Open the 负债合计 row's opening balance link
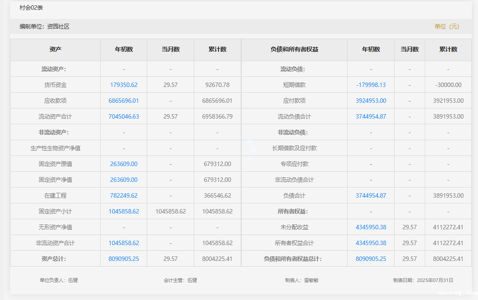Image resolution: width=478 pixels, height=300 pixels. [x=371, y=195]
